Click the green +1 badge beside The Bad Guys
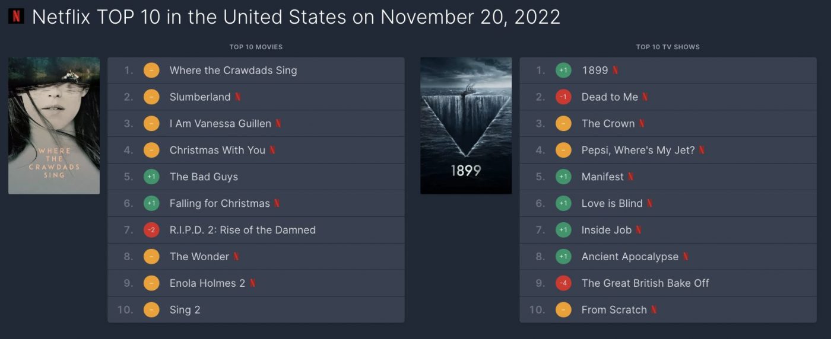 151,177
